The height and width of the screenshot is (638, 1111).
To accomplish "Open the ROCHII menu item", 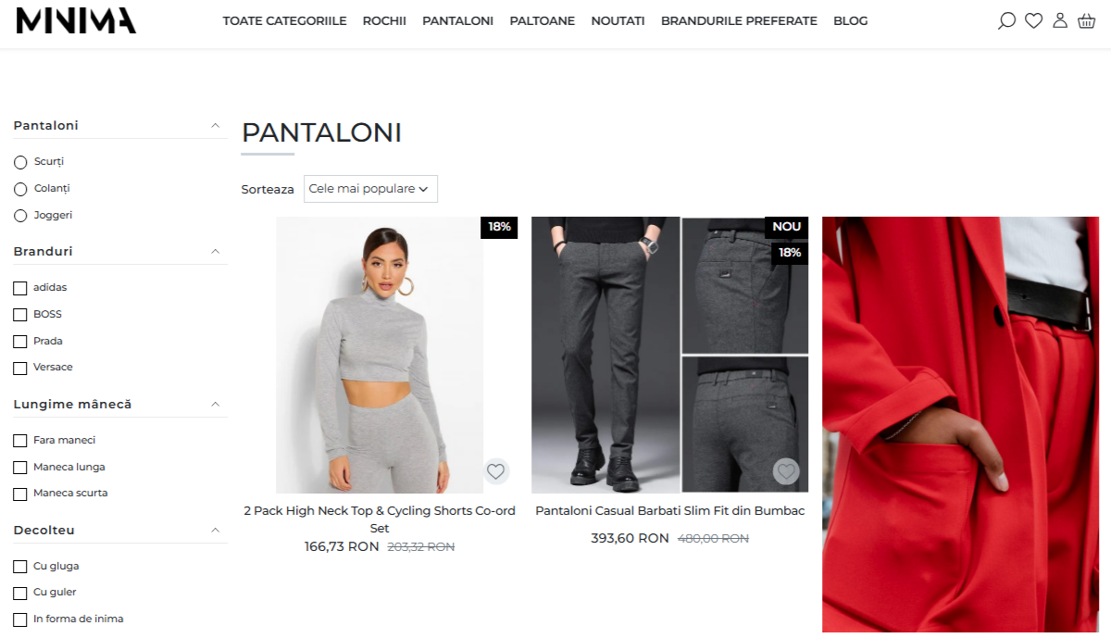I will [384, 20].
